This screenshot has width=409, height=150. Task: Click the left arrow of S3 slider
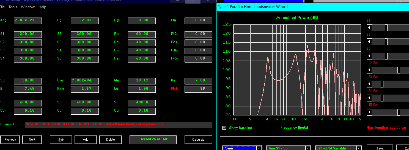tap(369, 42)
